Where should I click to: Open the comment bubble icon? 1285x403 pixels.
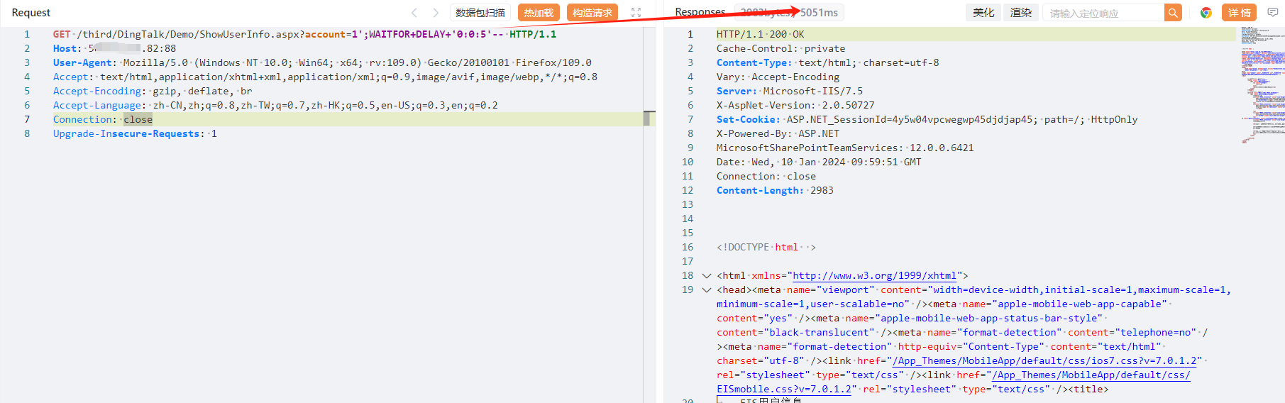[x=1273, y=13]
